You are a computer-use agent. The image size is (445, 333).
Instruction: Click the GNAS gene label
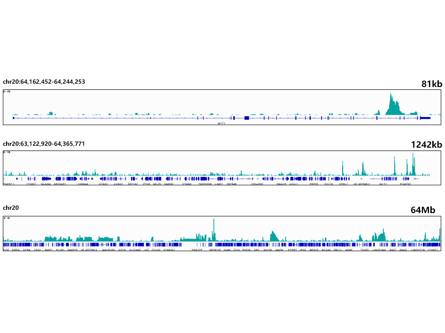[x=403, y=250]
